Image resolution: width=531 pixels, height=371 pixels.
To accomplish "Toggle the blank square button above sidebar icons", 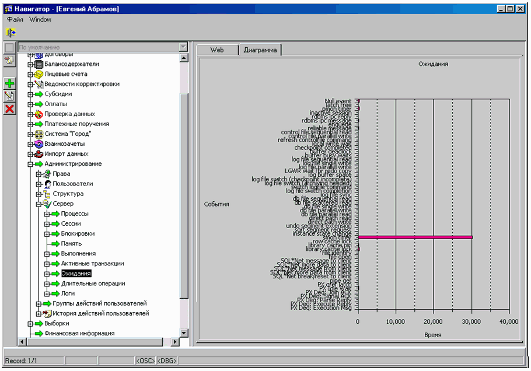I will pyautogui.click(x=9, y=48).
